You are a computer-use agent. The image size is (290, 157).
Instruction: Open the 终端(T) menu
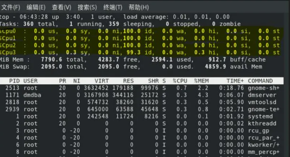click(x=112, y=7)
